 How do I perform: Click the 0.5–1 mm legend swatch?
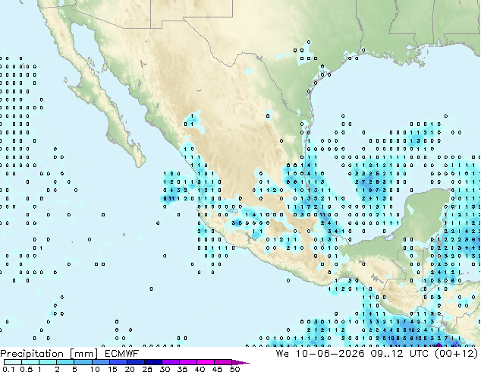30,362
